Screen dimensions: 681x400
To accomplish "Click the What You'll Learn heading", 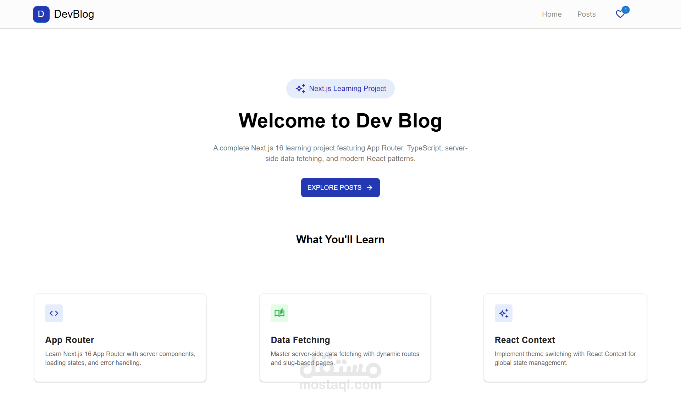I will coord(340,240).
